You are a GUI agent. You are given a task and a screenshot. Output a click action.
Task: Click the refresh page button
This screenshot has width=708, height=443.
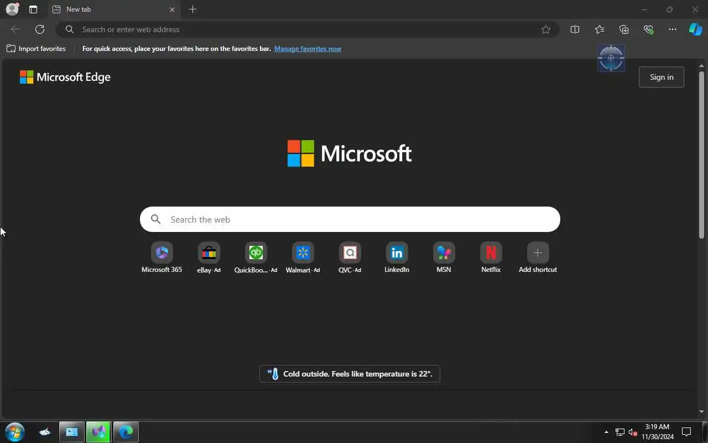[x=40, y=29]
